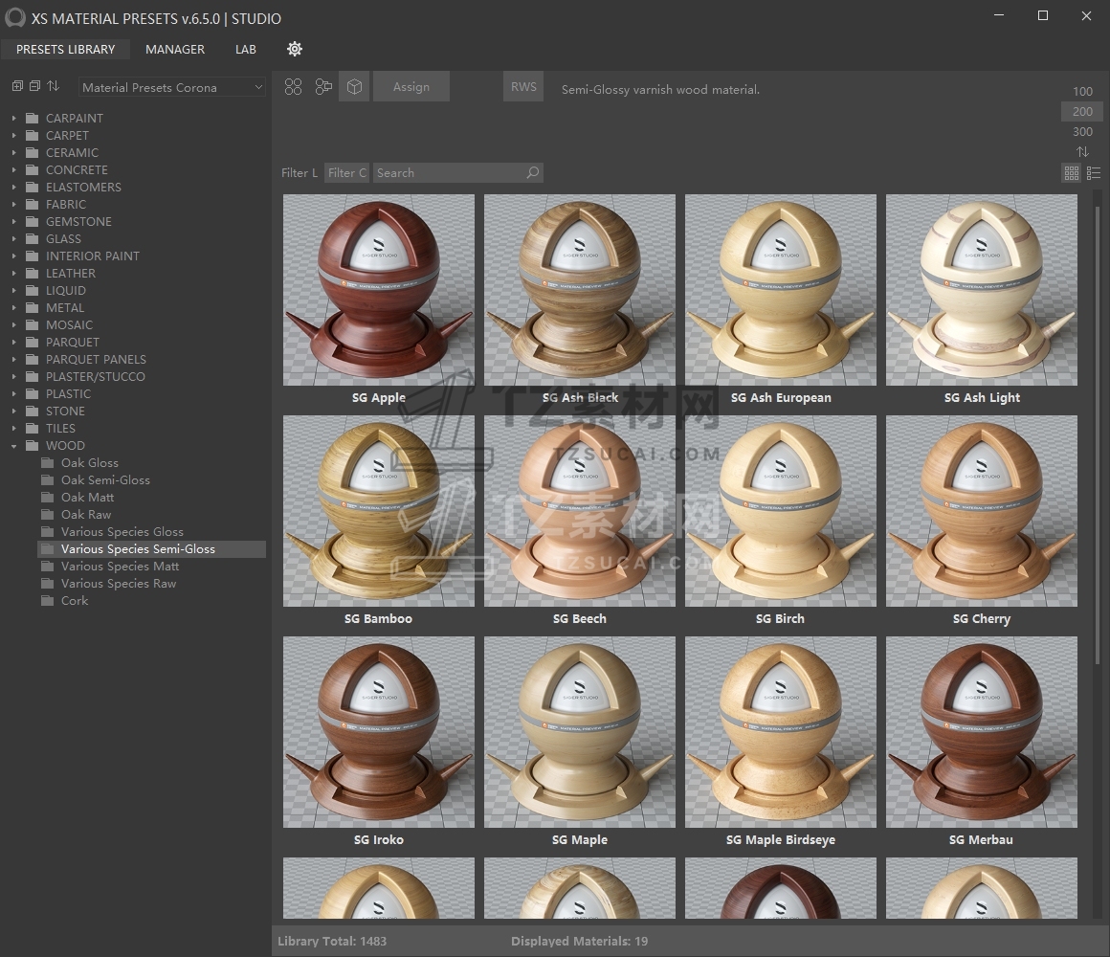Viewport: 1110px width, 957px height.
Task: Toggle the RWS button
Action: pos(523,86)
